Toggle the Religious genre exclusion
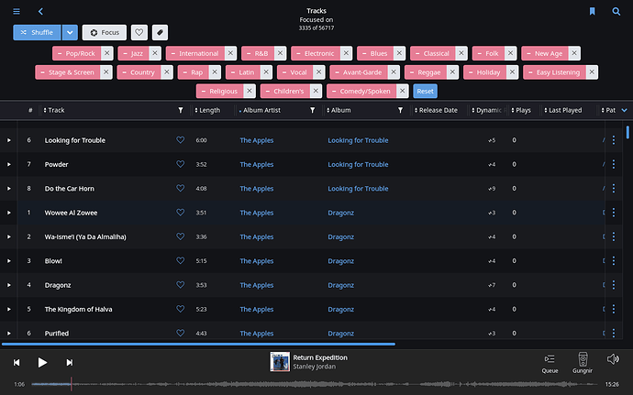Screen dimensions: 633x395 [x=219, y=91]
